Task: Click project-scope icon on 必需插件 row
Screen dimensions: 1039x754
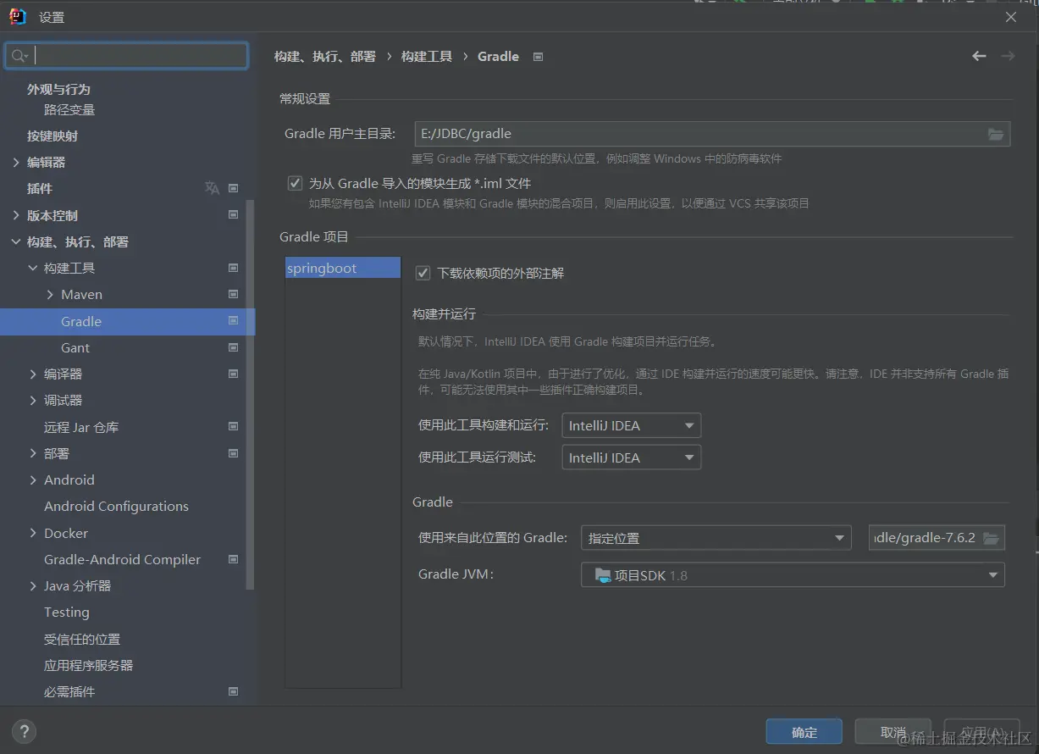Action: [234, 691]
